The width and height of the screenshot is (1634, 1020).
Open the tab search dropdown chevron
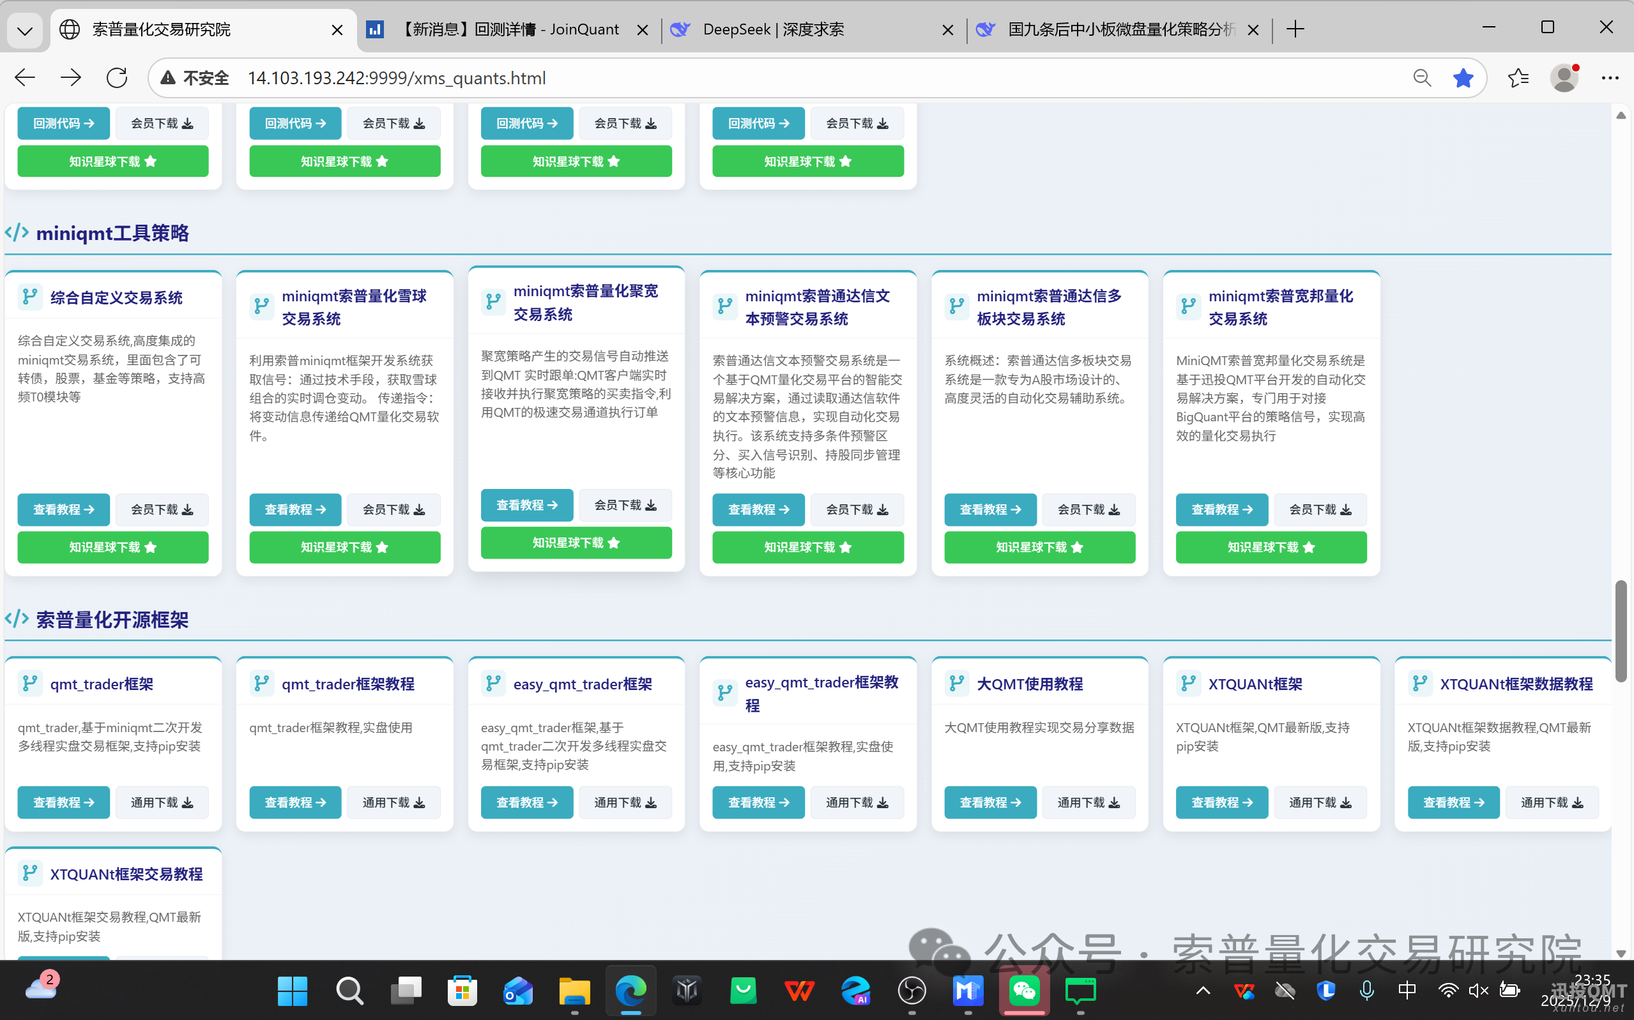(x=24, y=29)
